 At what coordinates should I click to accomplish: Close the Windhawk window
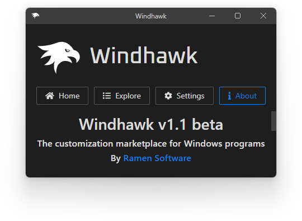[x=263, y=16]
